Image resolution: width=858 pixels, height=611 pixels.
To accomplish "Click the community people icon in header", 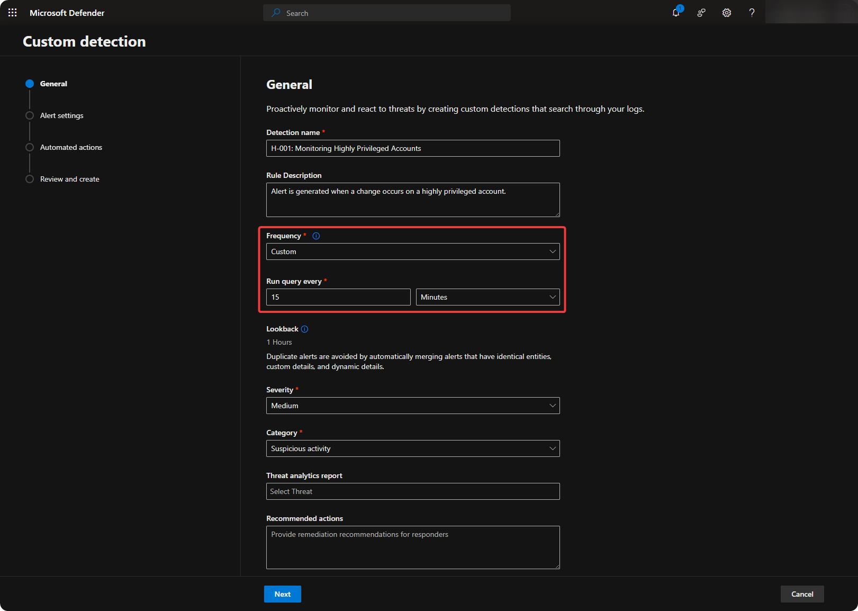I will (x=701, y=13).
